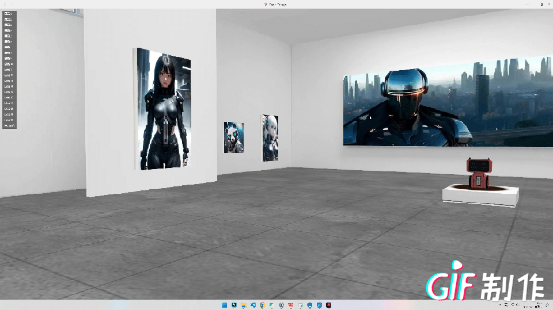Open the black-and-red recorder icon in the taskbar

pyautogui.click(x=329, y=305)
